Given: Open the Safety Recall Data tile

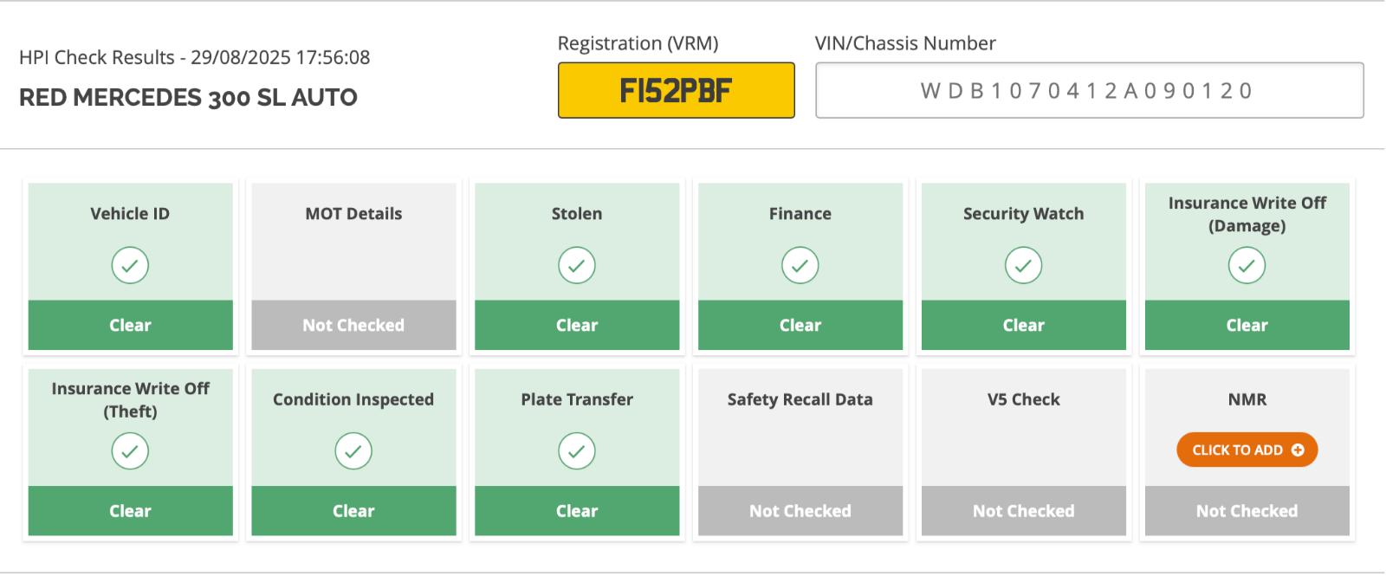Looking at the screenshot, I should (x=800, y=451).
